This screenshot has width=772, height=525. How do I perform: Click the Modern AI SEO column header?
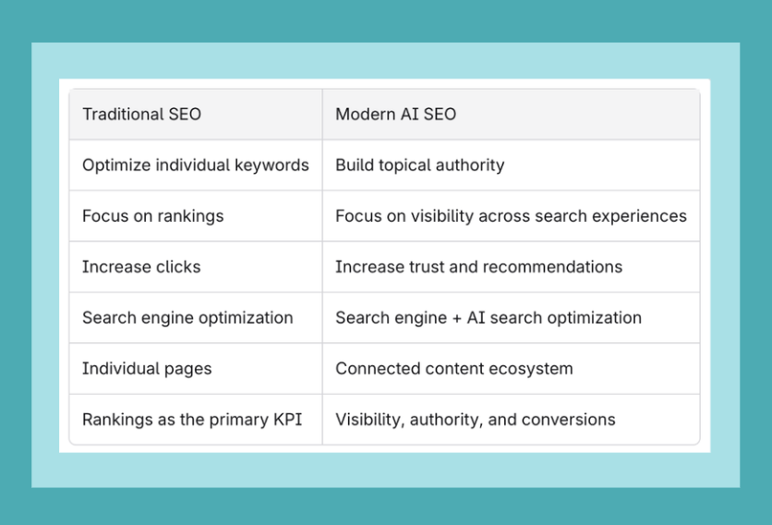(511, 115)
